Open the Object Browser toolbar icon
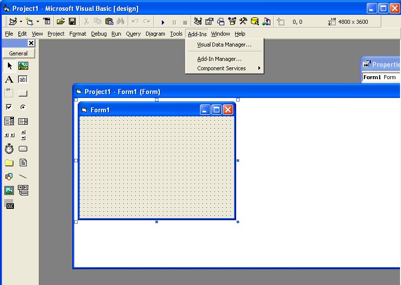Screen dimensions: 401x285 tap(232, 21)
